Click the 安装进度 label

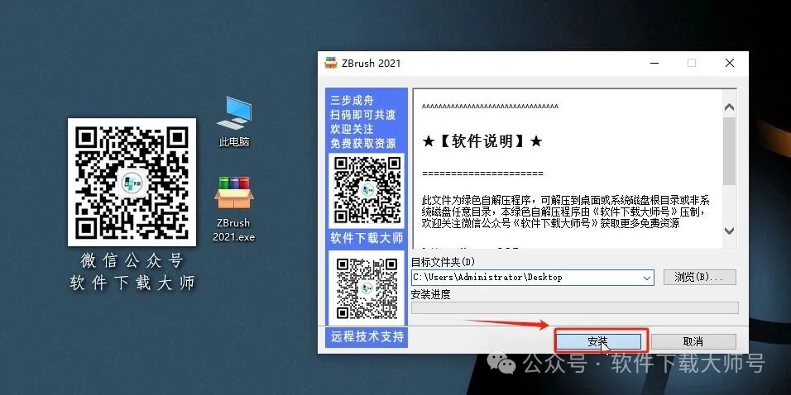pyautogui.click(x=431, y=295)
